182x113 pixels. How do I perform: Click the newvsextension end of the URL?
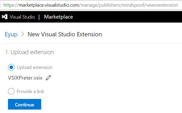tap(162, 5)
